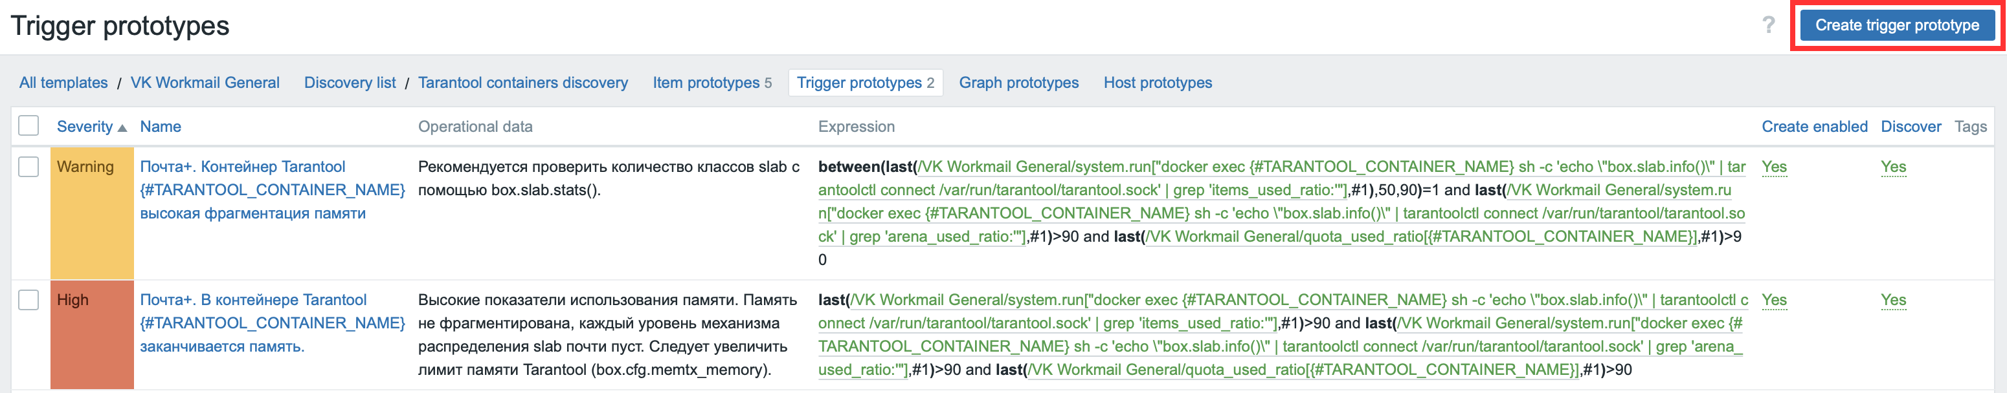Toggle the select-all checkbox in header

[x=29, y=126]
